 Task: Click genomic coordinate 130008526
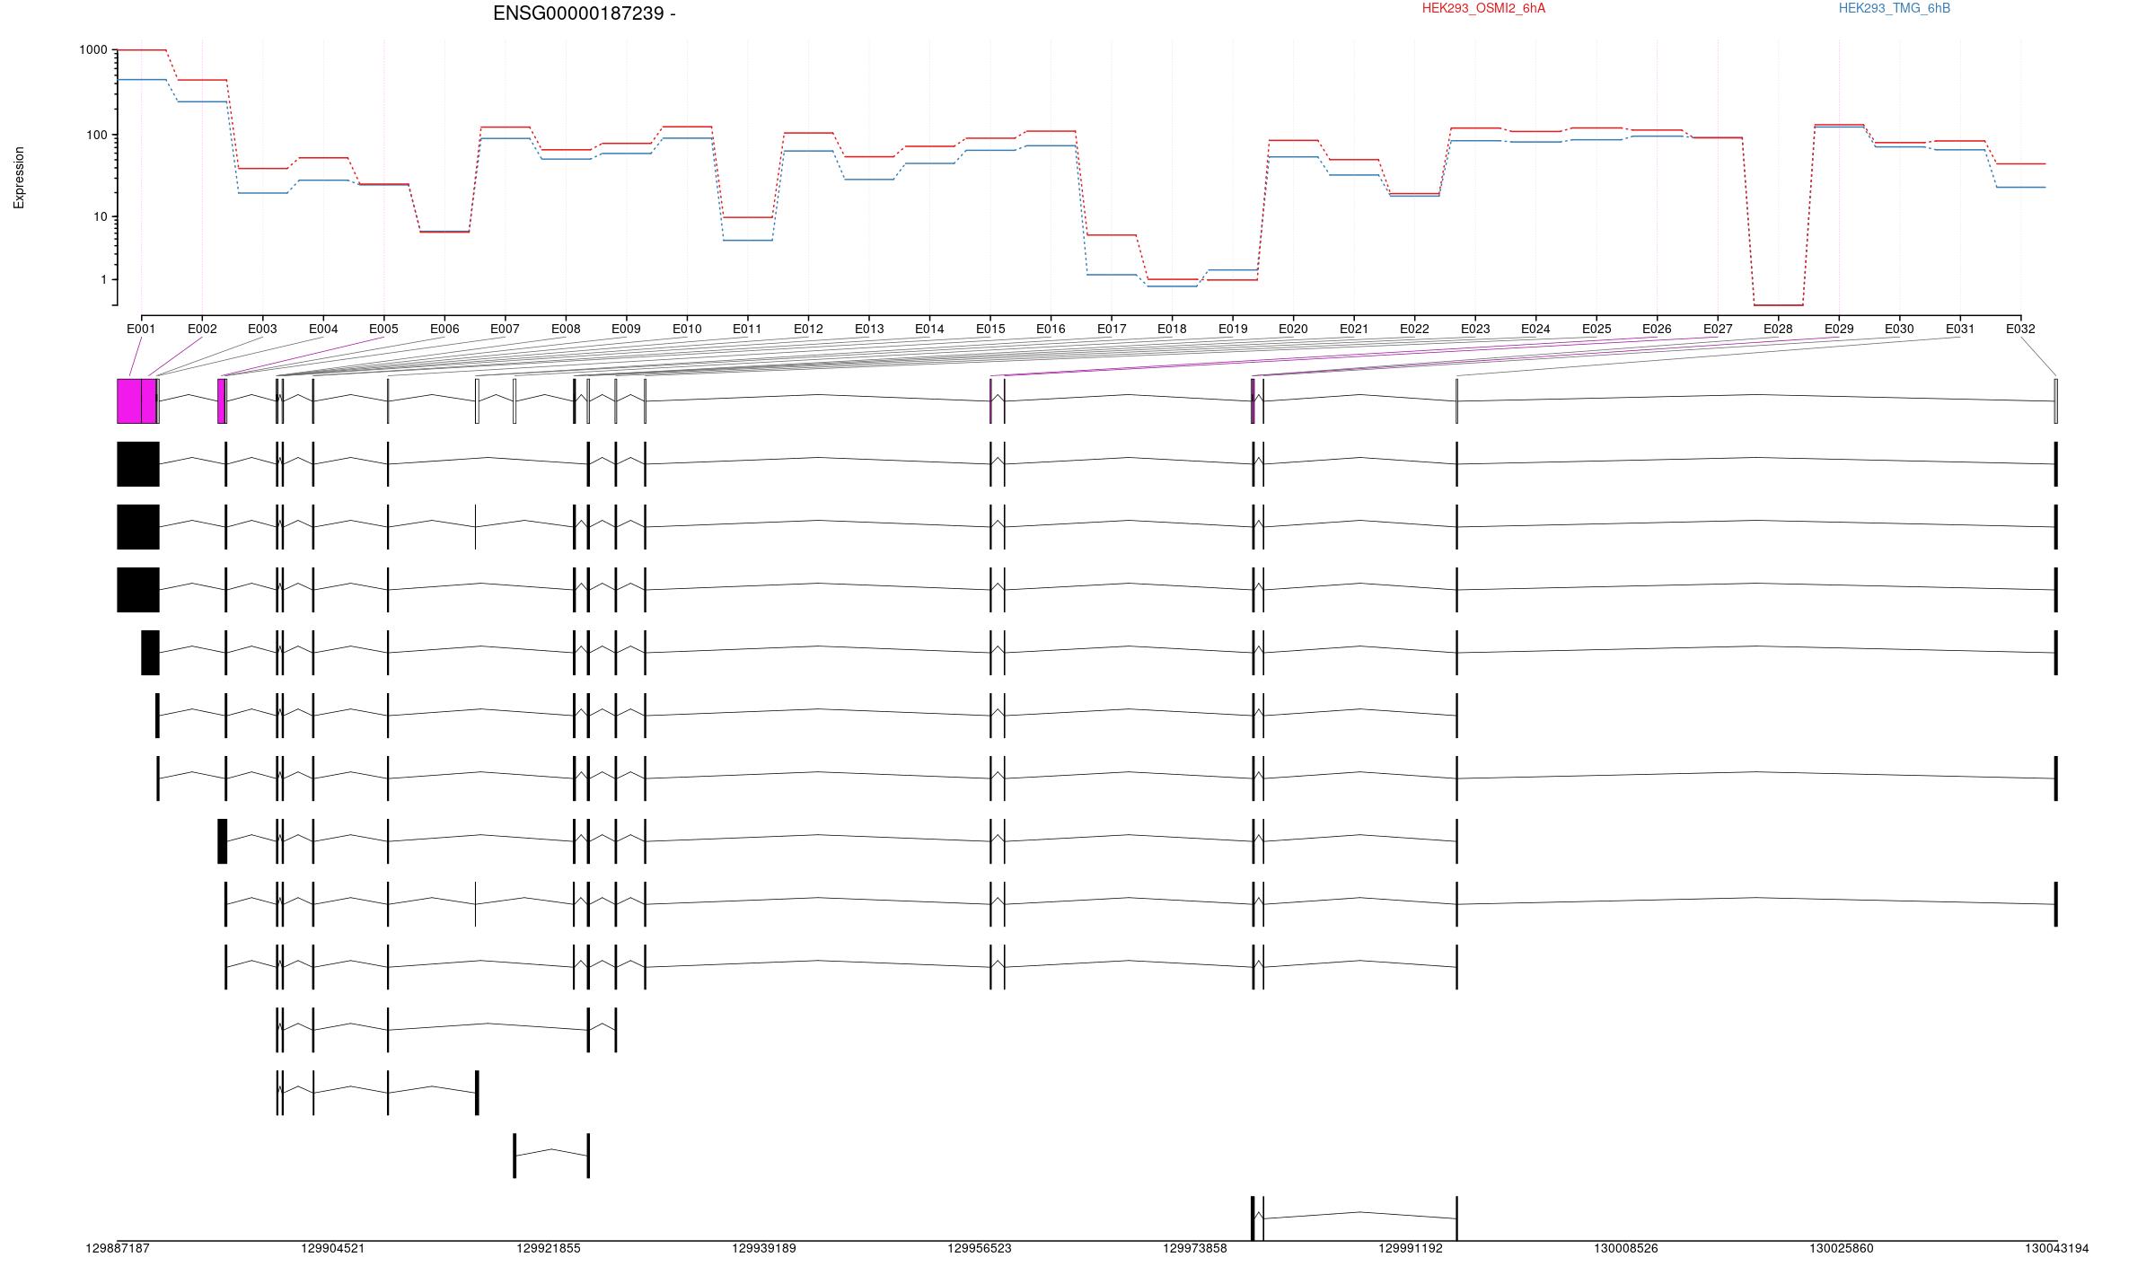coord(1626,1248)
